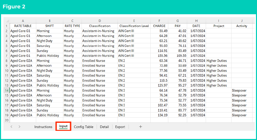Select column I header
Image resolution: width=257 pixels, height=140 pixels.
(x=219, y=21)
